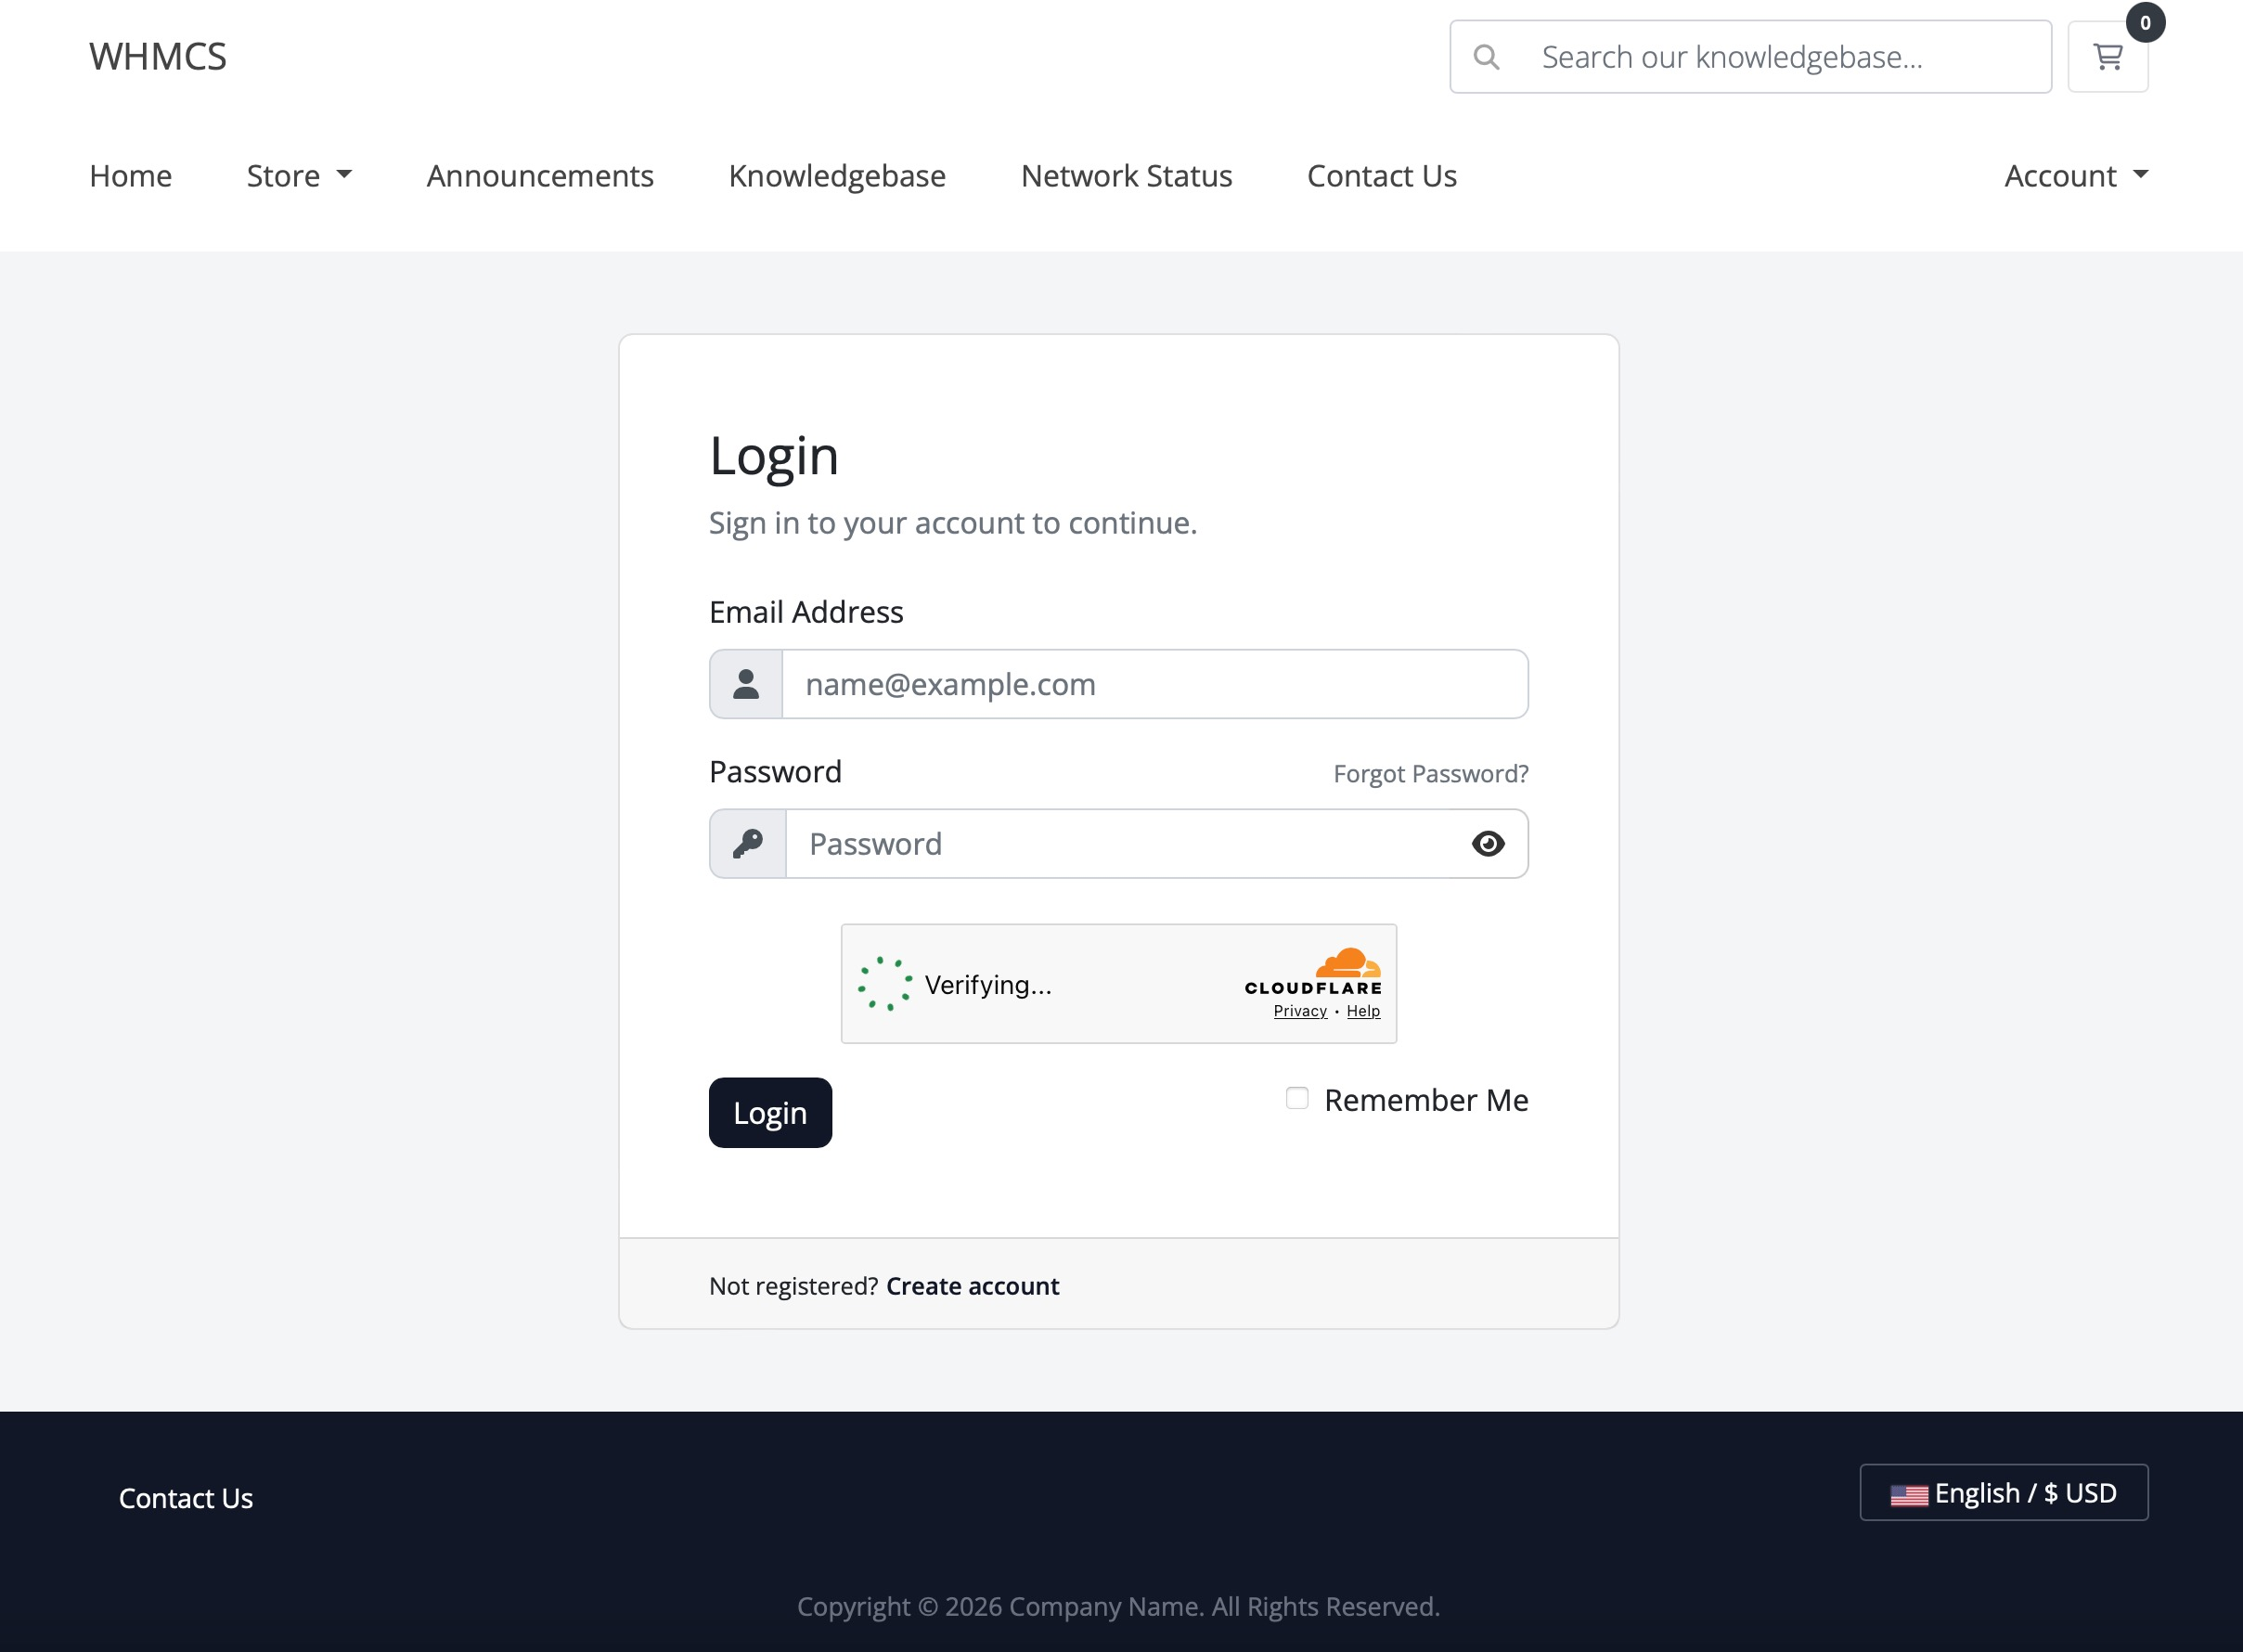Open Network Status page
The image size is (2243, 1652).
tap(1126, 176)
